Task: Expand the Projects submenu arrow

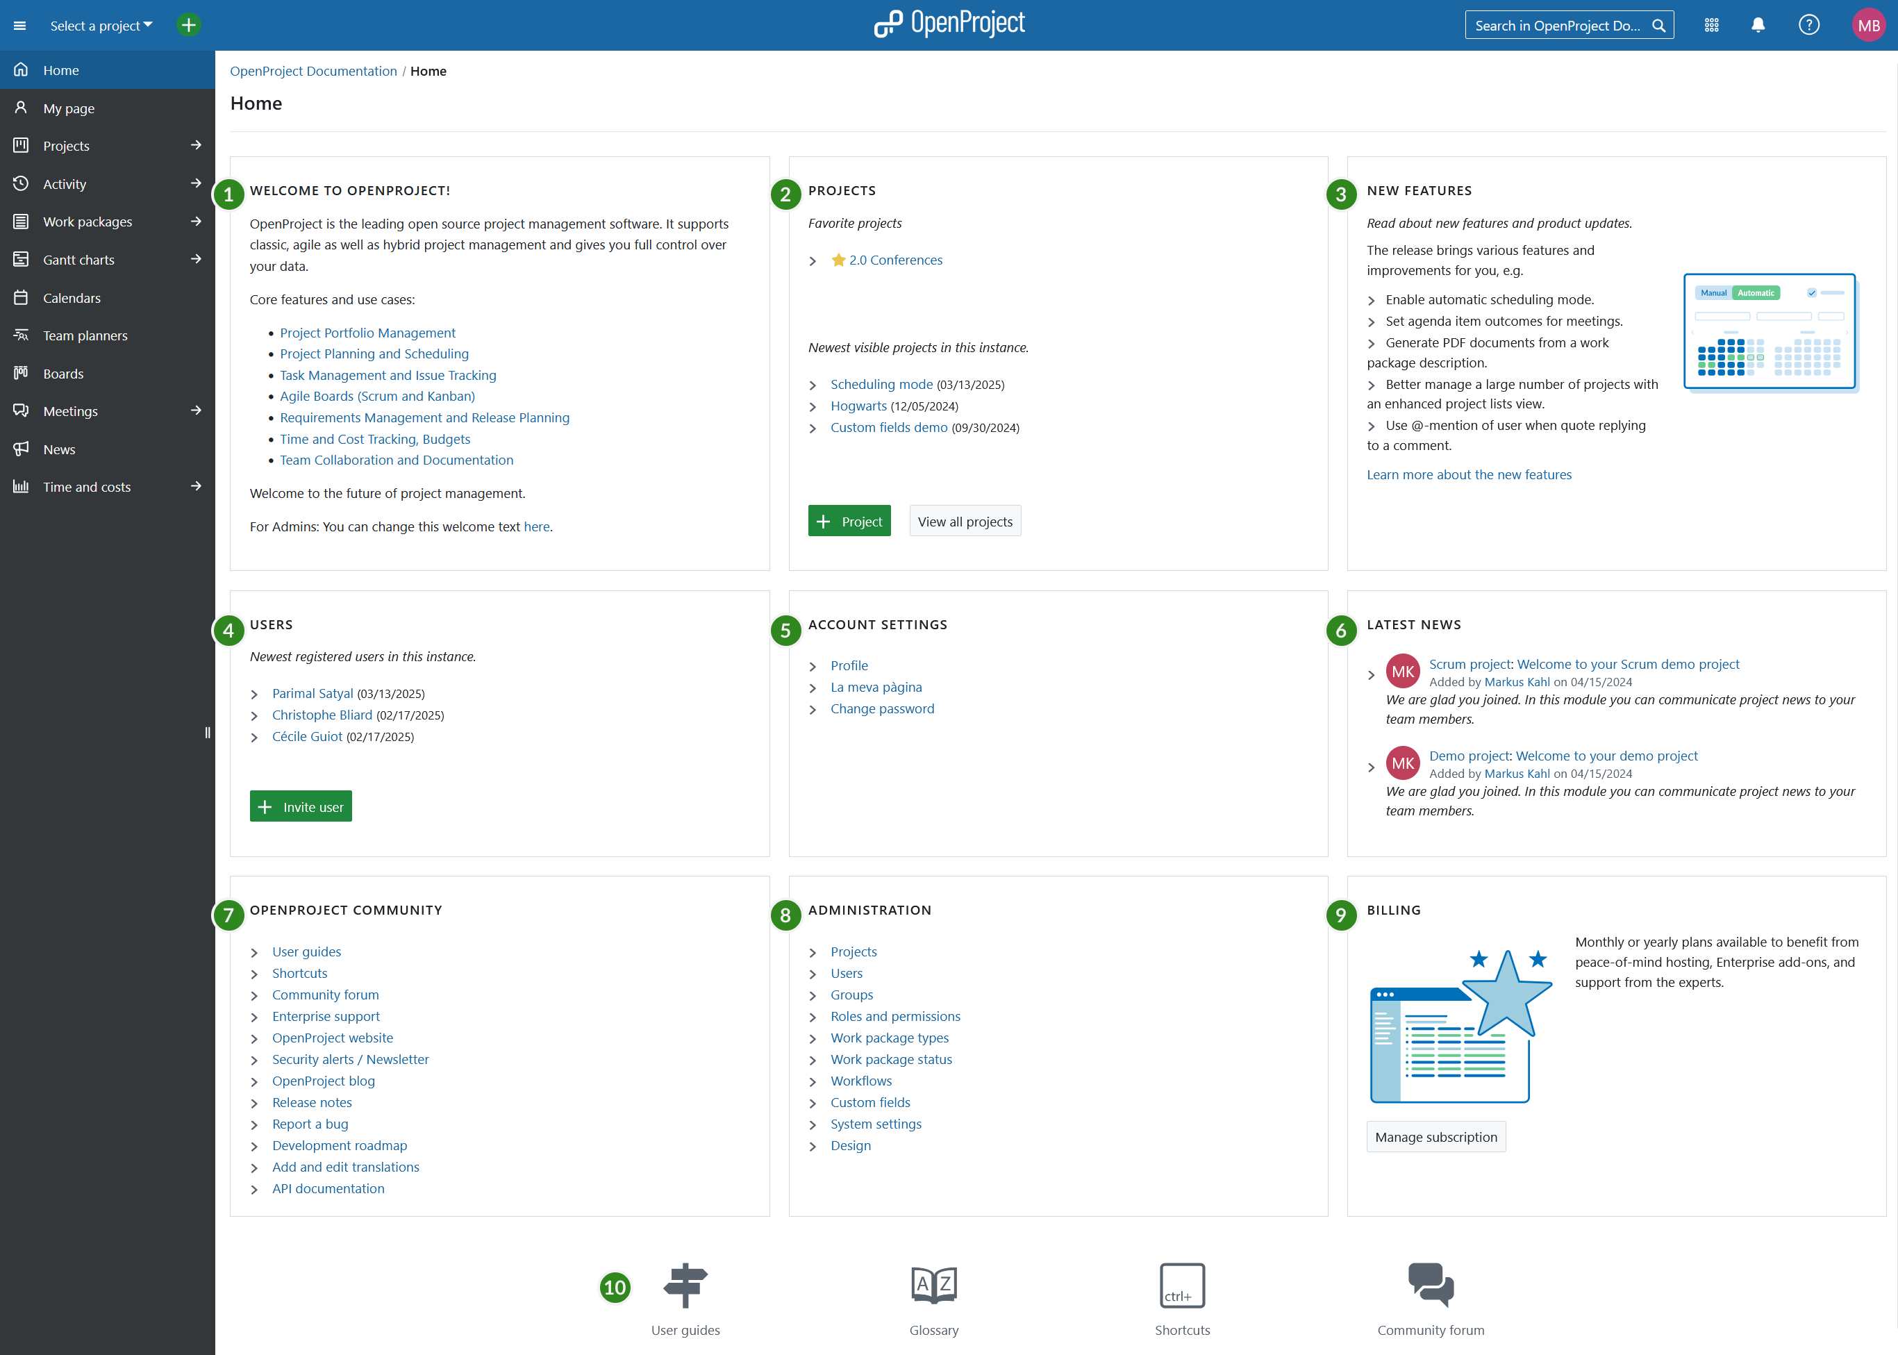Action: point(196,145)
